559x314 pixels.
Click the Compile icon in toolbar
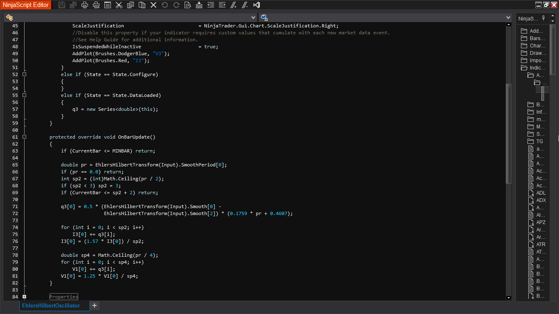coord(199,5)
